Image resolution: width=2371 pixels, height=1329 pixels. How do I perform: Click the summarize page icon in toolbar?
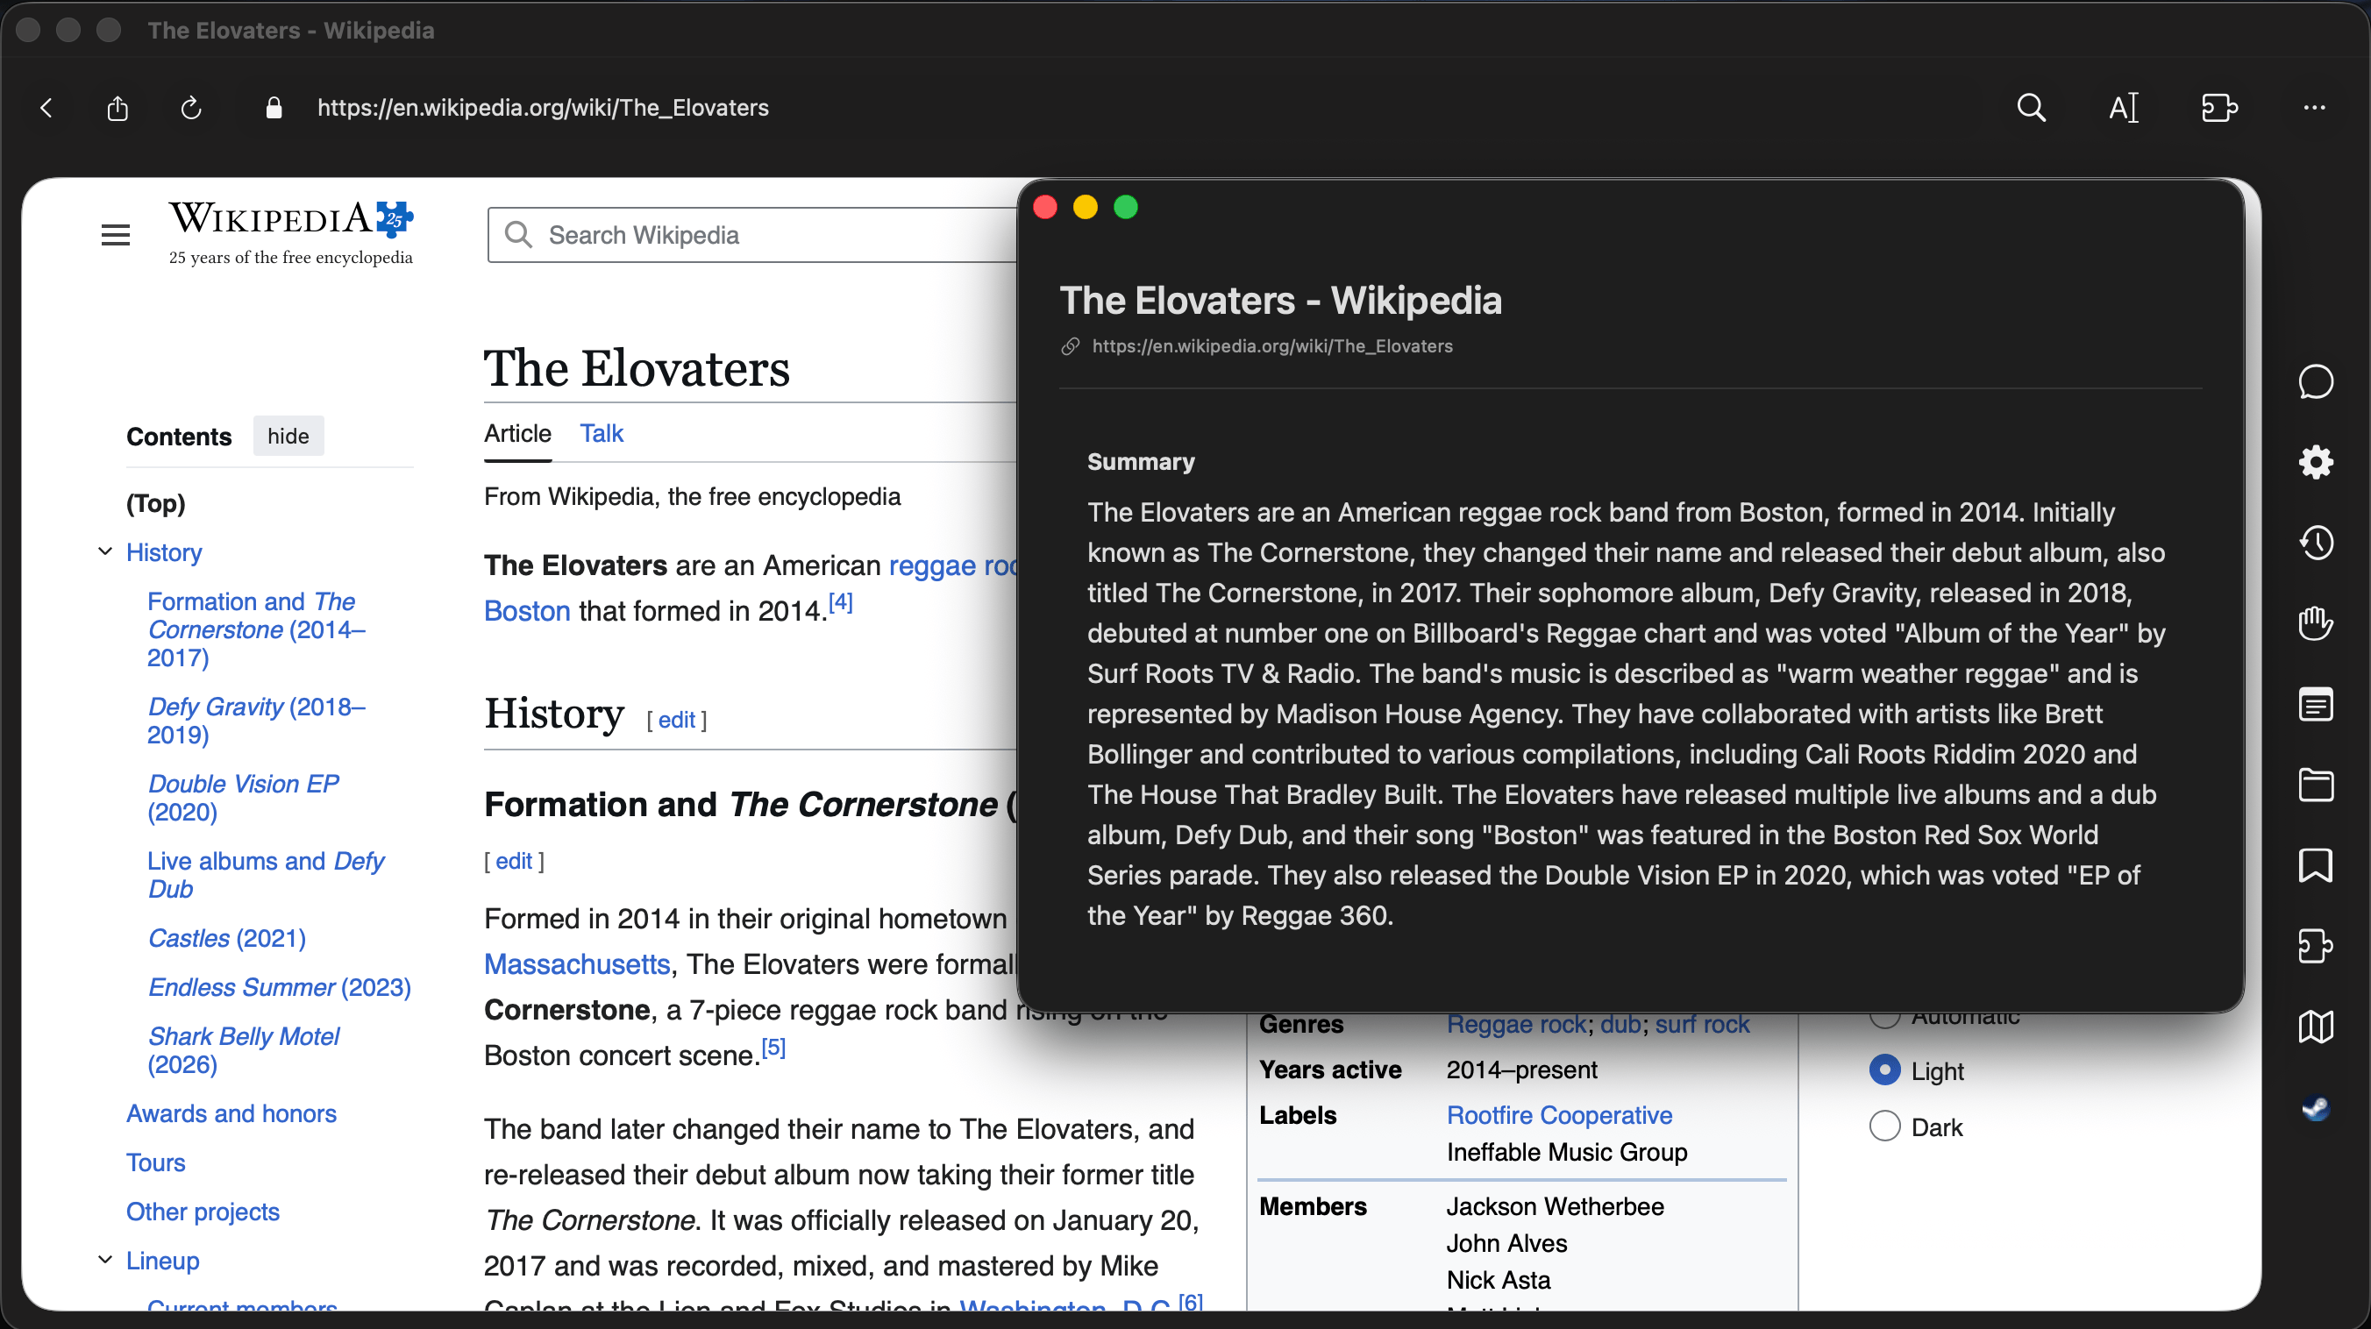[x=2219, y=108]
